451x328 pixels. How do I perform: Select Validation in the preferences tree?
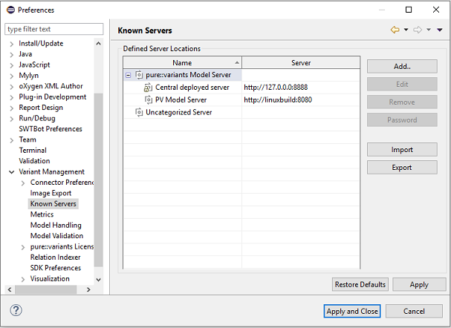[34, 161]
